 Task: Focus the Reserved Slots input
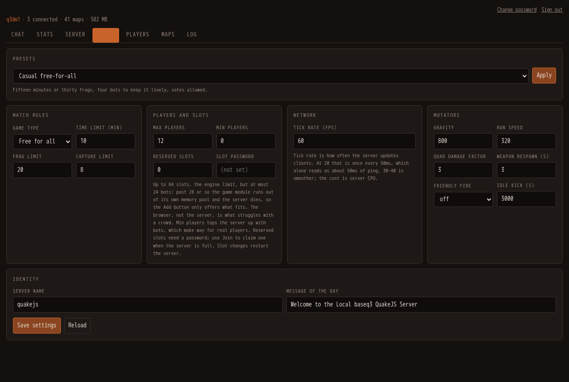point(183,170)
